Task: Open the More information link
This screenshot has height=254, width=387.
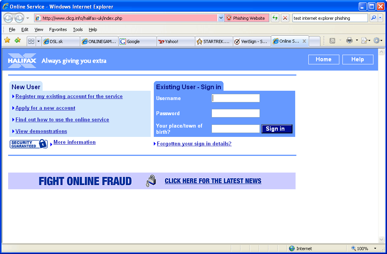Action: (74, 142)
